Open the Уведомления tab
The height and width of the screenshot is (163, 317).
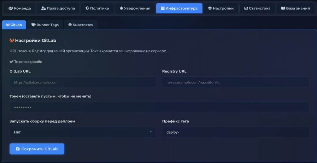click(135, 8)
